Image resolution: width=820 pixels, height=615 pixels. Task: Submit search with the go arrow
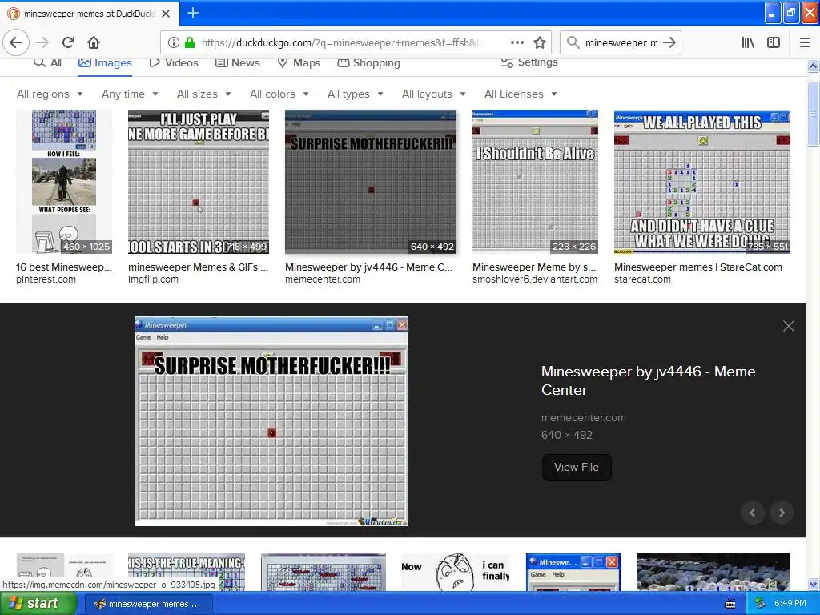[x=669, y=42]
